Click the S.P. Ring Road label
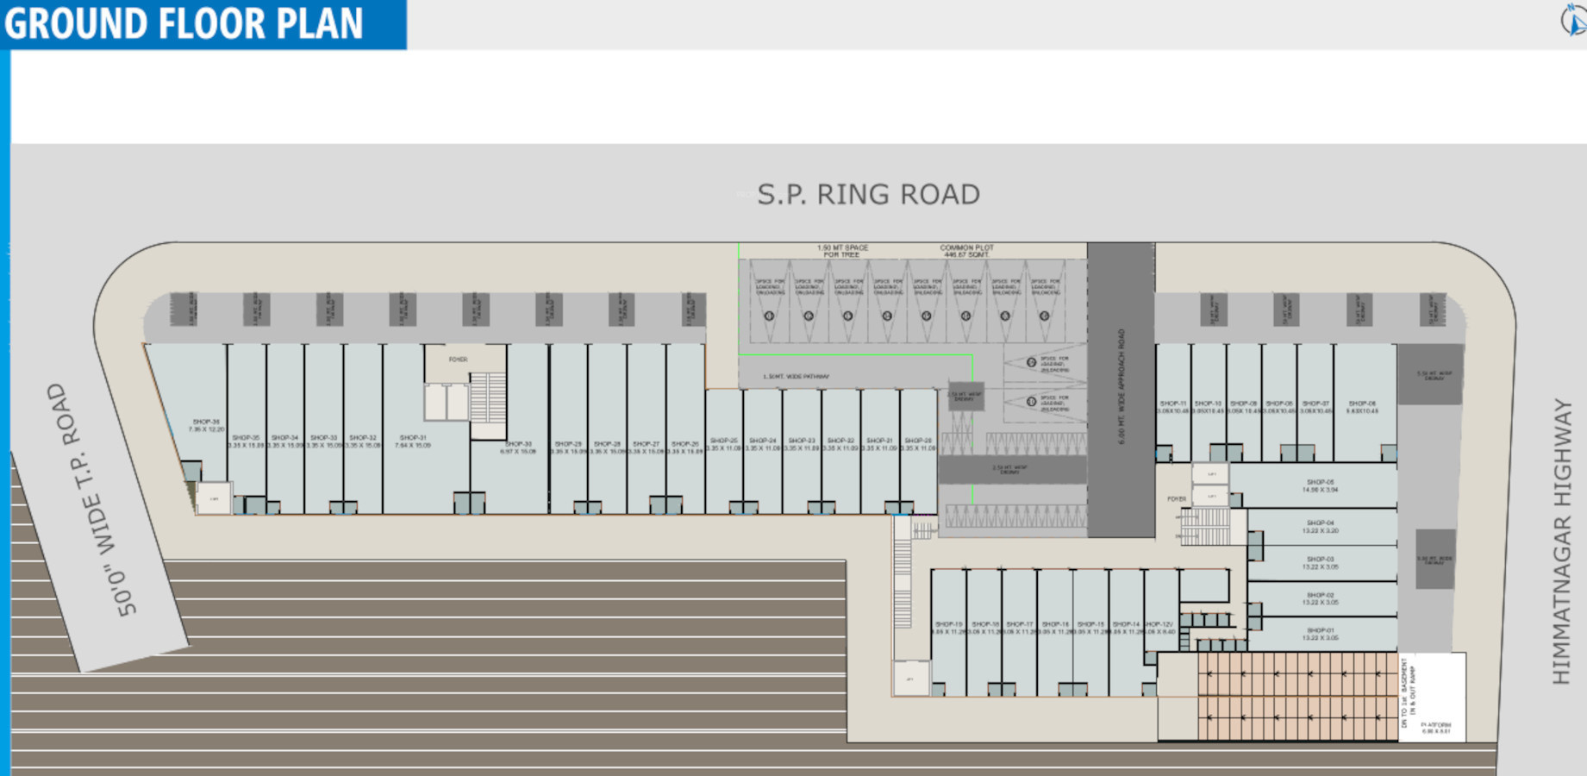 pyautogui.click(x=868, y=195)
